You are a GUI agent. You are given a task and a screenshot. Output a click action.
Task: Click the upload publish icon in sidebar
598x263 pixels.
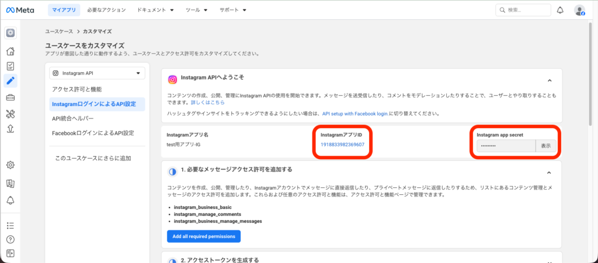10,128
